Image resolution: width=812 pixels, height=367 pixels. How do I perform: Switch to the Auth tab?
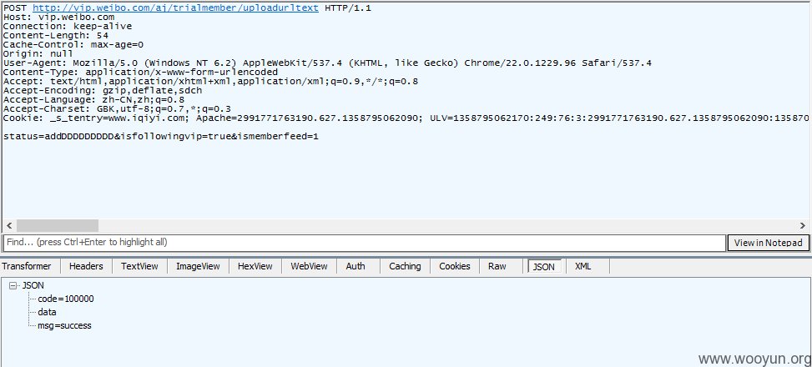tap(356, 266)
